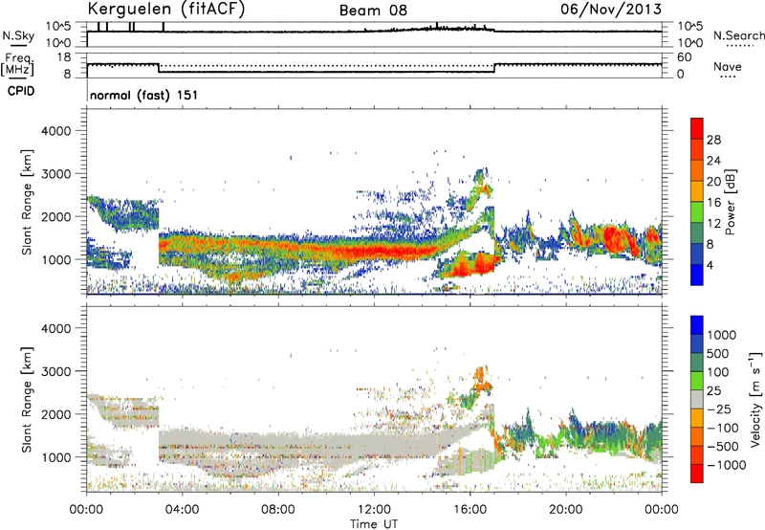Click the 'N.Search' legend label
Screen dimensions: 765x530
coord(738,35)
